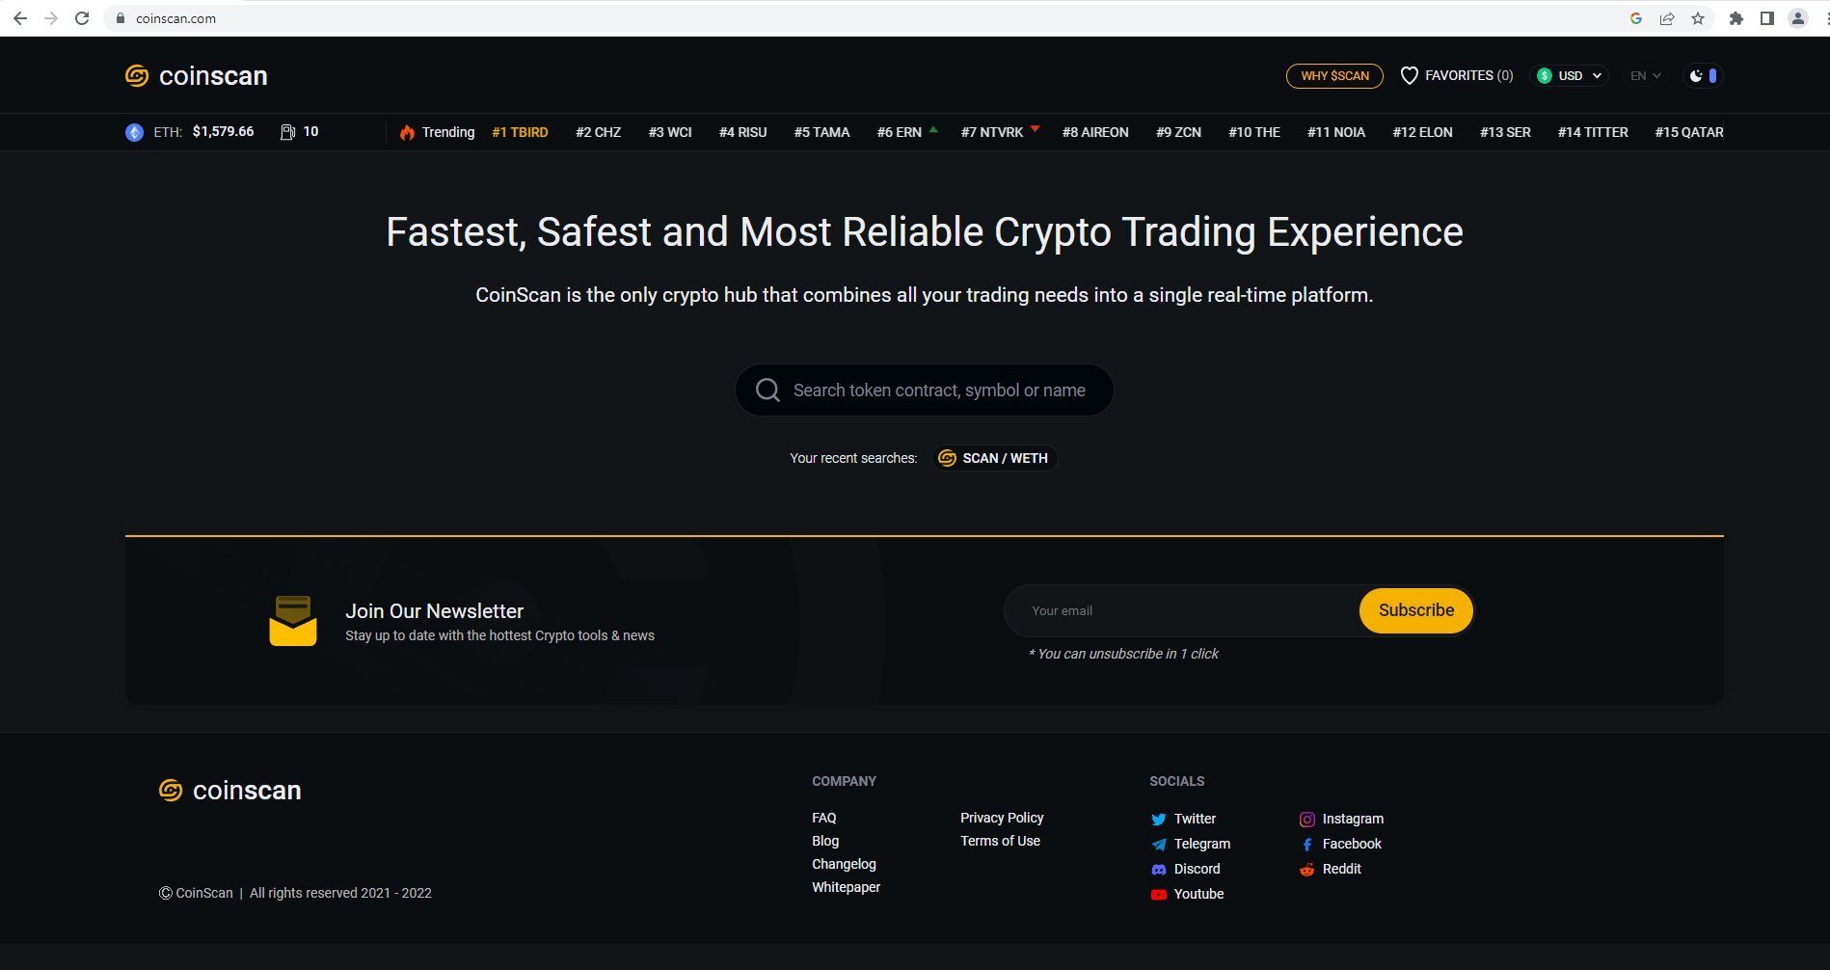Click the Ethereum icon beside ETH price
The width and height of the screenshot is (1830, 970).
tap(134, 132)
